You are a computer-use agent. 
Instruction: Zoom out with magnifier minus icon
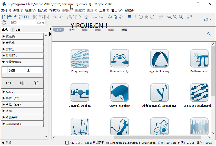click(175, 17)
